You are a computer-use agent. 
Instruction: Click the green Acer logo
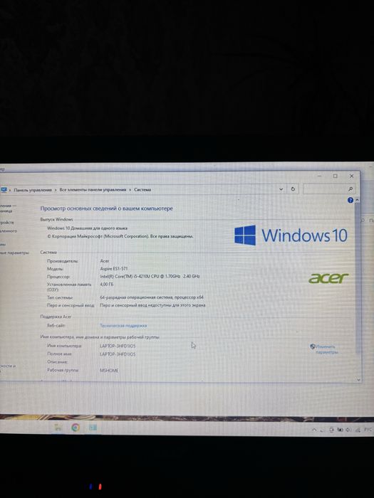(x=328, y=278)
